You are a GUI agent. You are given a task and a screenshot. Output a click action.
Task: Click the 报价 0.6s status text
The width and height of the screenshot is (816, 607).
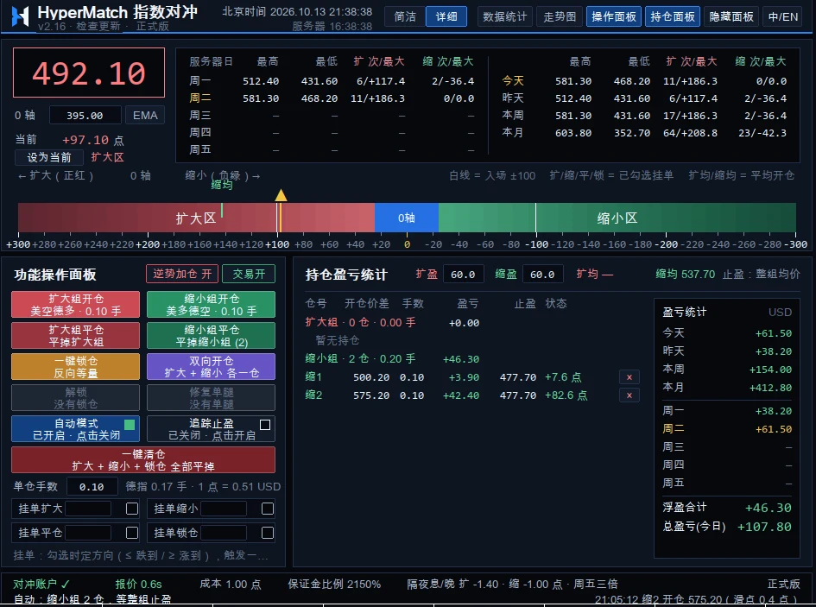pos(138,584)
